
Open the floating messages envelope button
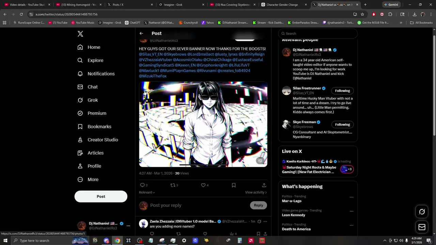coord(422,227)
